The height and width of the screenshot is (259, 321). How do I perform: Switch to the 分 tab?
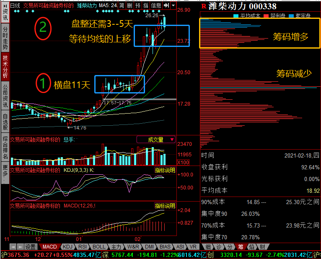click(x=230, y=247)
